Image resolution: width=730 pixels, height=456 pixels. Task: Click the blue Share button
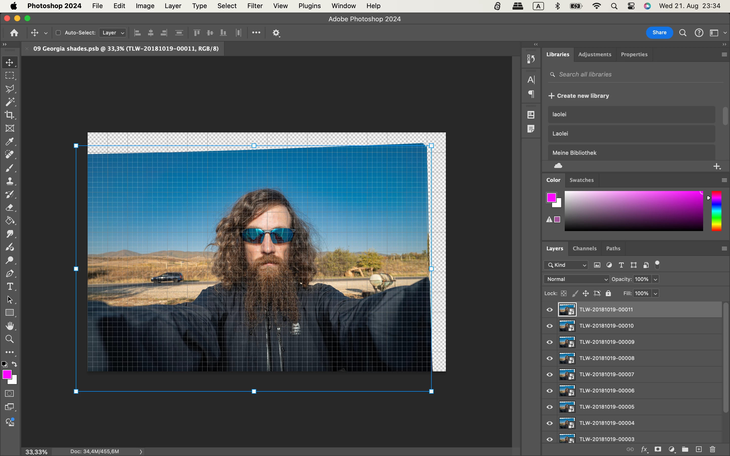tap(659, 33)
